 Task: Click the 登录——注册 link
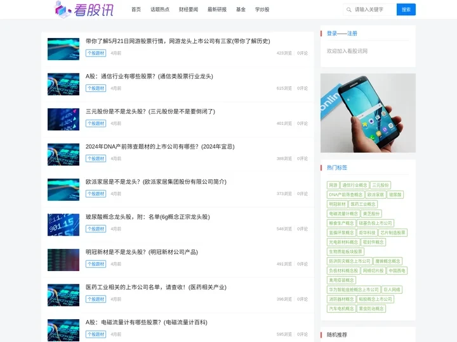click(x=342, y=34)
